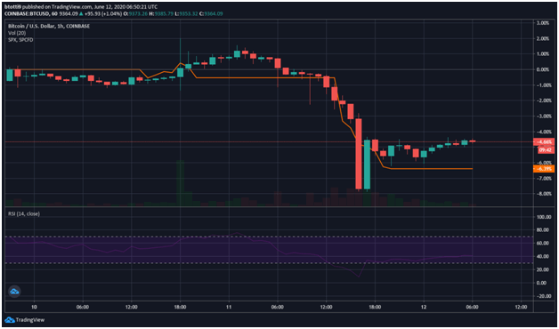Click the red -4.66% price label

tap(544, 141)
